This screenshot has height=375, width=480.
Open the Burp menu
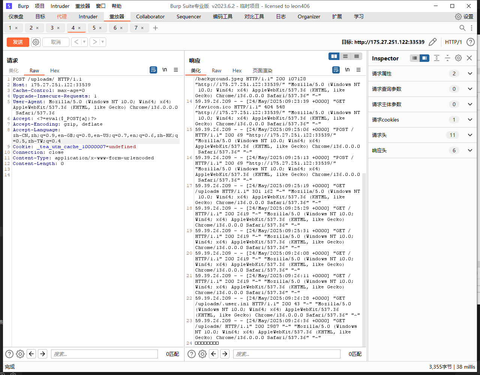pyautogui.click(x=23, y=6)
